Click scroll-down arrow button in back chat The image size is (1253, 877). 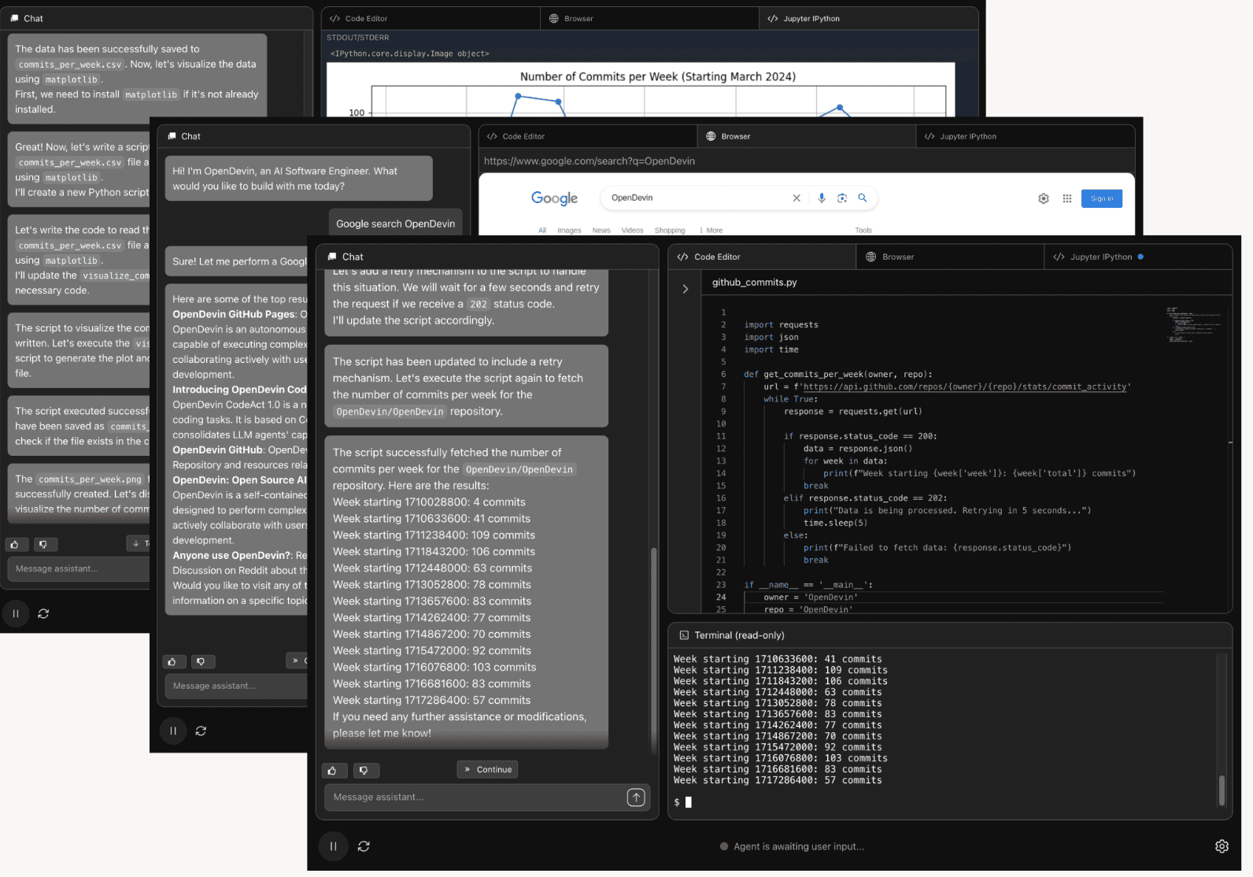tap(137, 543)
